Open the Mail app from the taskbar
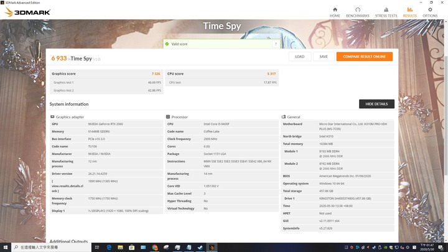The image size is (448, 252). coord(143,248)
